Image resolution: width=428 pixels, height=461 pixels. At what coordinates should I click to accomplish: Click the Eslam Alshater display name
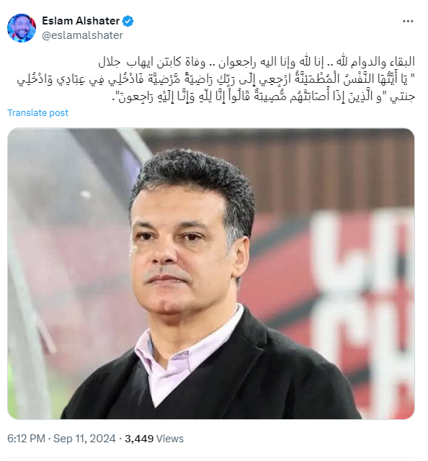(81, 21)
